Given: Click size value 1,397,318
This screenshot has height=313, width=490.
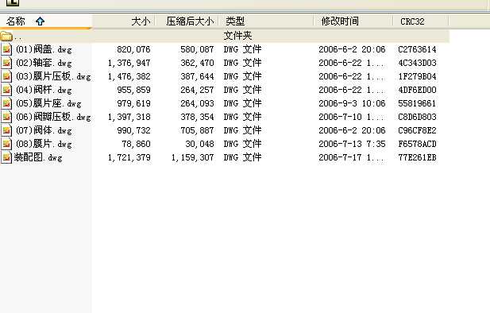Looking at the screenshot, I should [129, 117].
